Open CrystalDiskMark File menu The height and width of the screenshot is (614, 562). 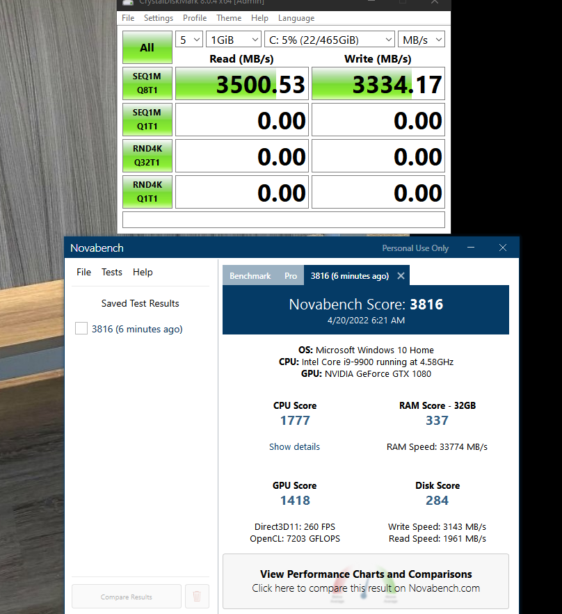coord(128,18)
